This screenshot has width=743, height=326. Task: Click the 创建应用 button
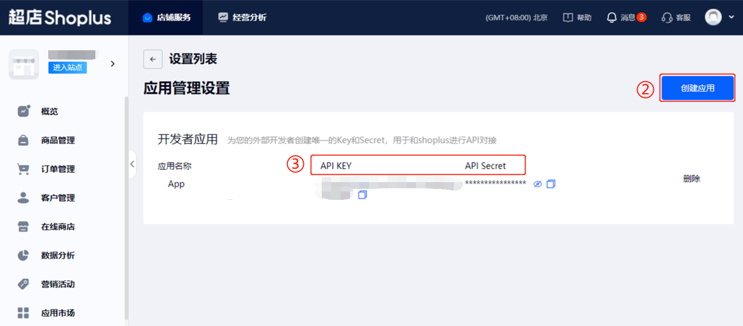tap(697, 88)
